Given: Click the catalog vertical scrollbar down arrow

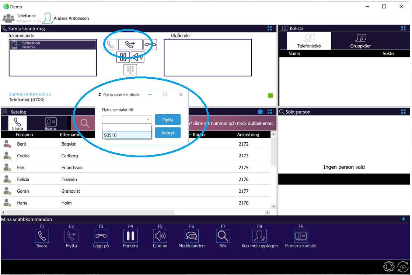Looking at the screenshot, I should pyautogui.click(x=273, y=207).
